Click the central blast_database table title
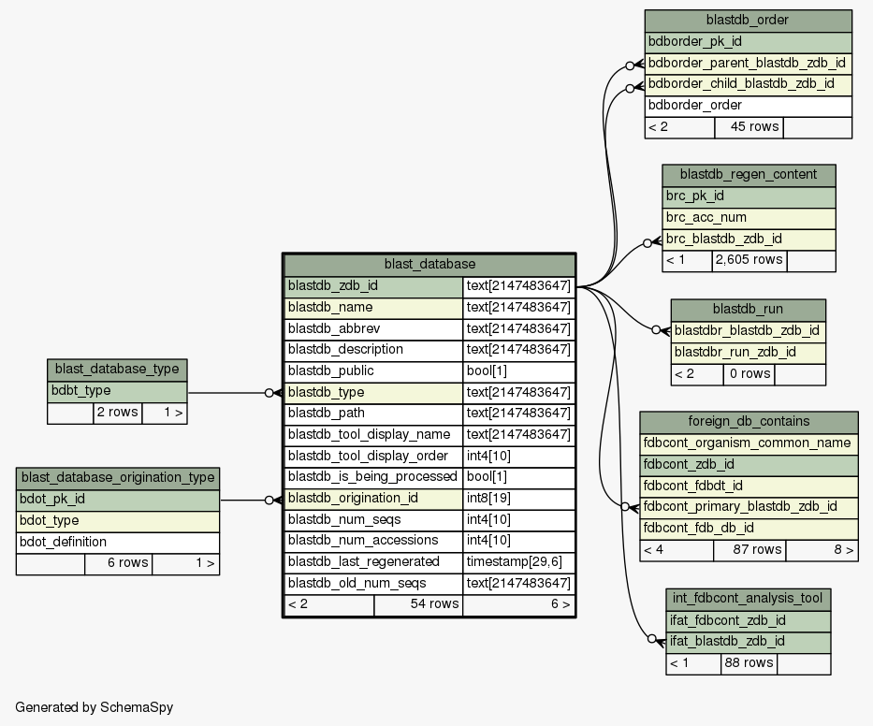 (429, 265)
